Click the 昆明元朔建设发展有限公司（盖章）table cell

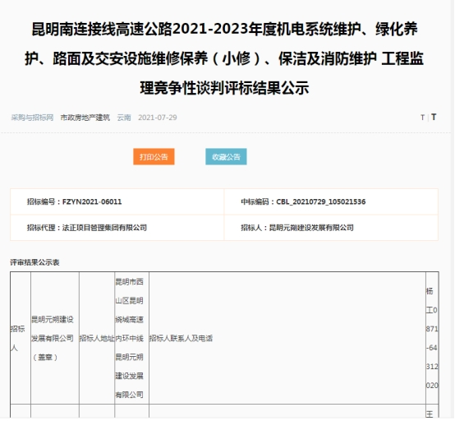[x=55, y=338]
